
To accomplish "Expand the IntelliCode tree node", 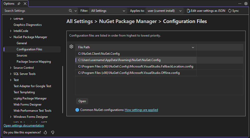I will (x=10, y=31).
